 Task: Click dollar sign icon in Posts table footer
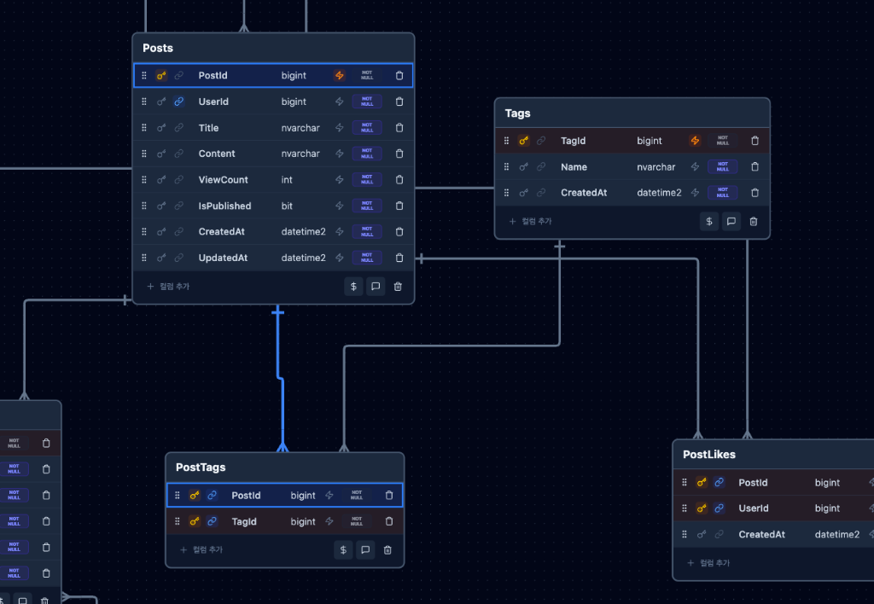pos(354,287)
